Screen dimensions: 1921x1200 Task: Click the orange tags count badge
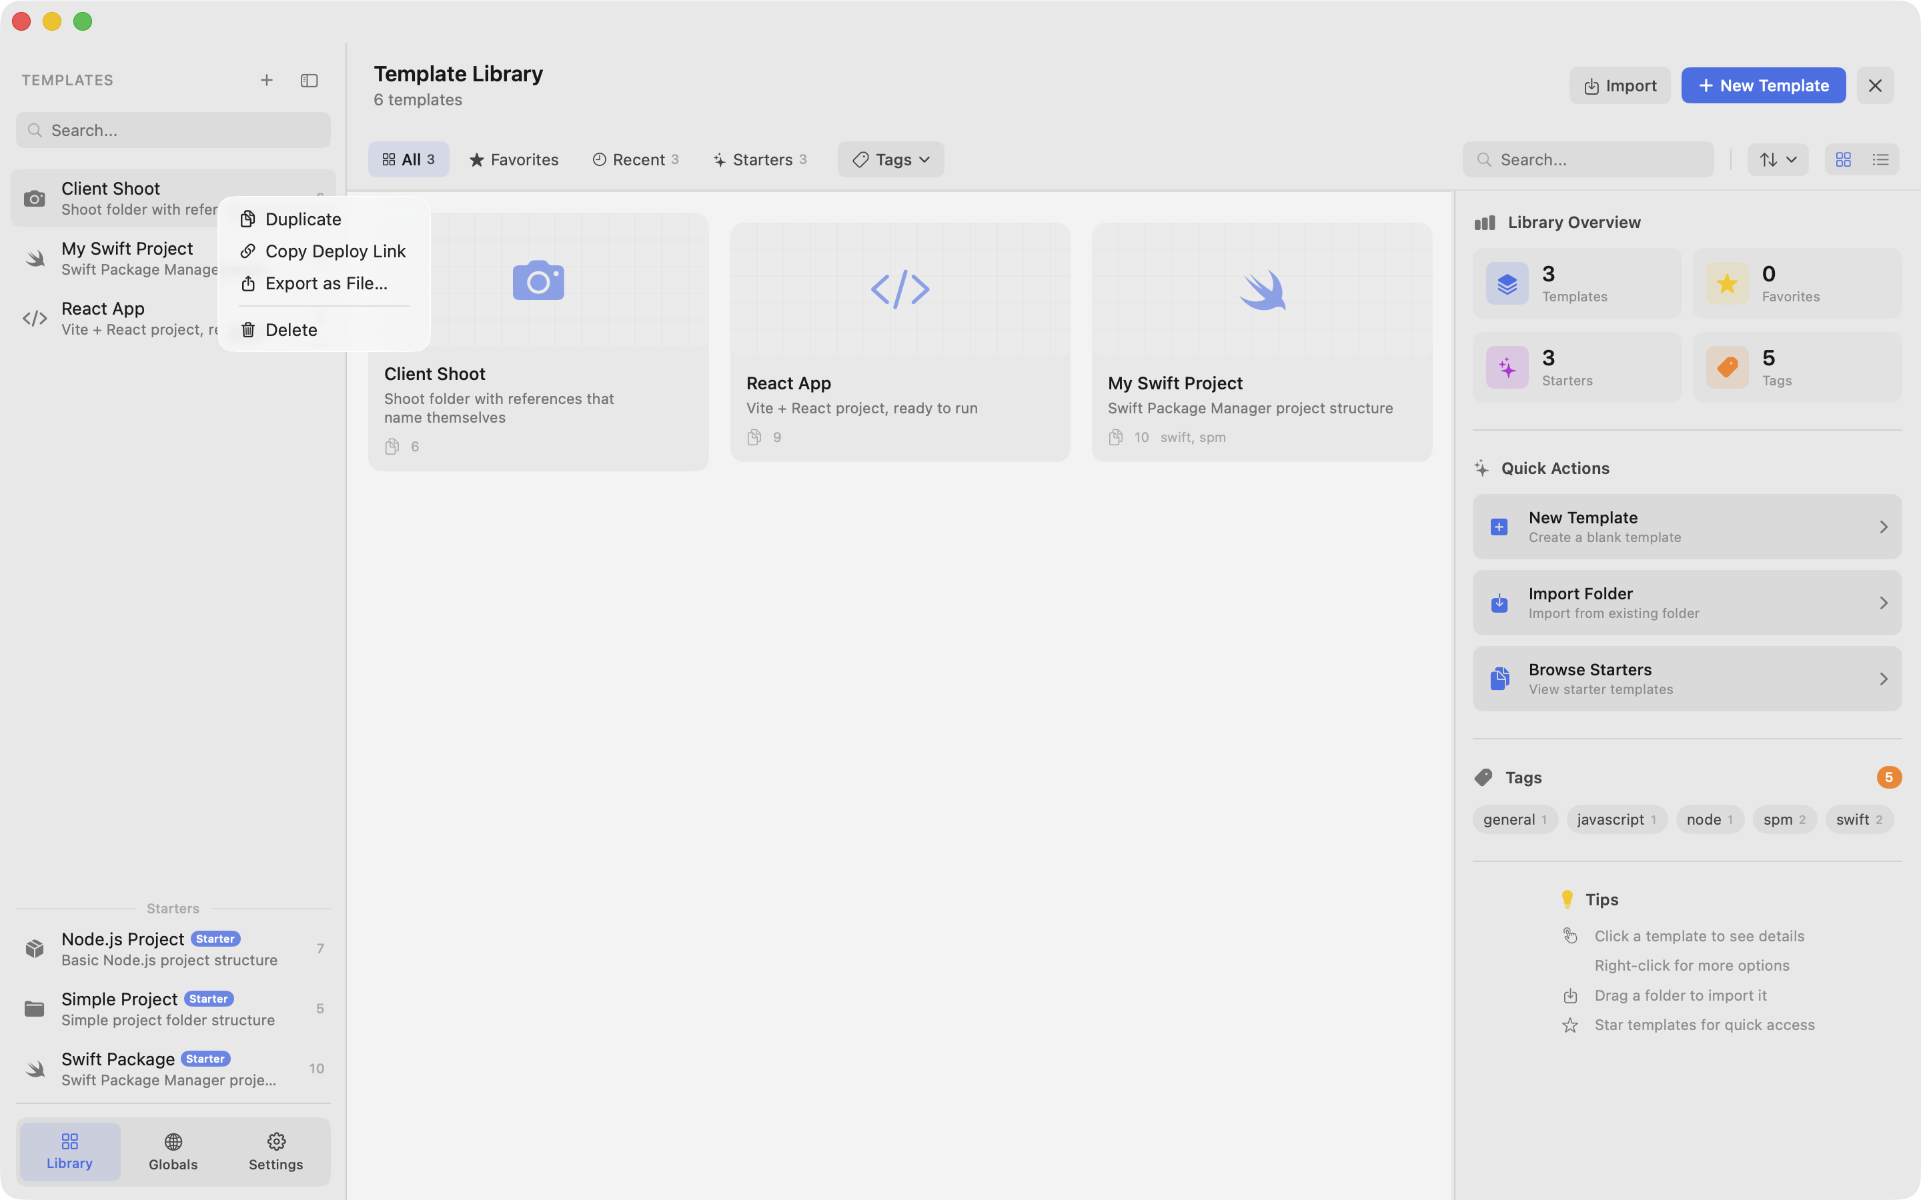pos(1888,777)
